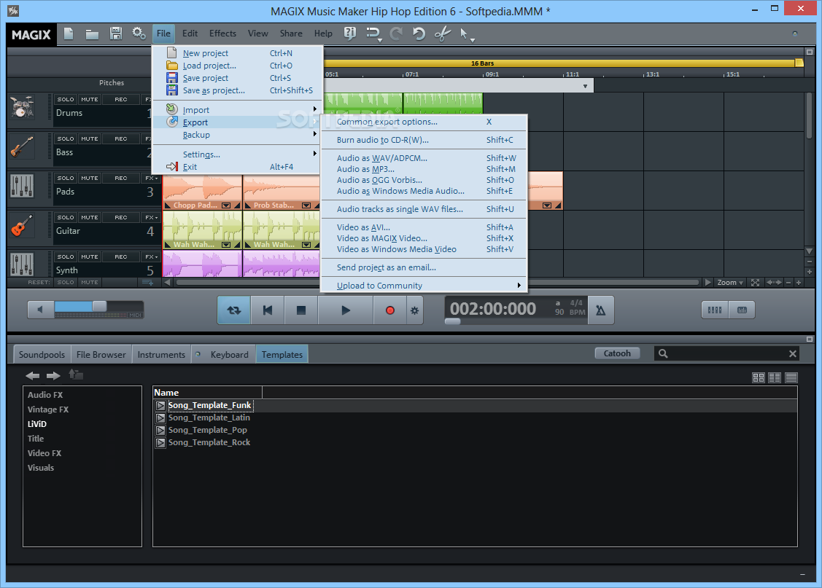Image resolution: width=822 pixels, height=588 pixels.
Task: Adjust the master volume slider
Action: point(99,306)
